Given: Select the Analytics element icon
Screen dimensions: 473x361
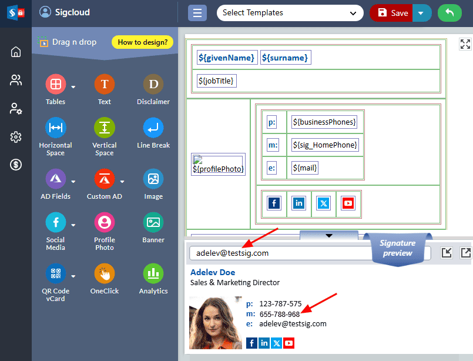Looking at the screenshot, I should point(153,273).
